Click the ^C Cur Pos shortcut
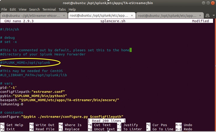 coord(157,125)
